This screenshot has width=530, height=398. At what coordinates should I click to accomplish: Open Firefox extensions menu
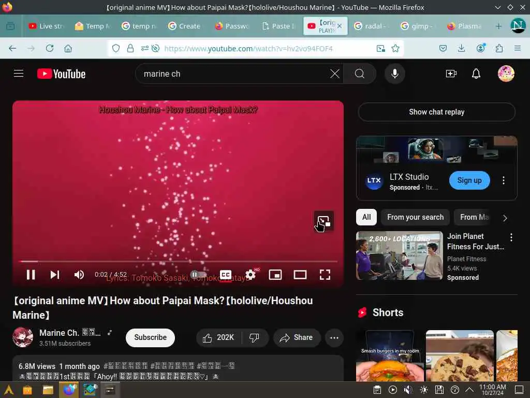coord(499,48)
